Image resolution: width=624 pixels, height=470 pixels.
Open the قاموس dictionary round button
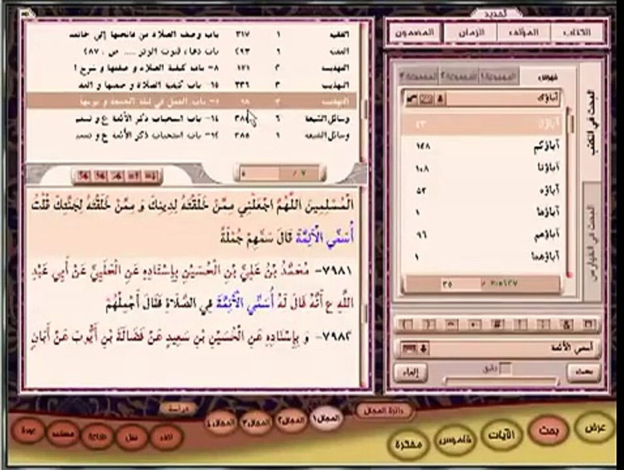pos(454,440)
